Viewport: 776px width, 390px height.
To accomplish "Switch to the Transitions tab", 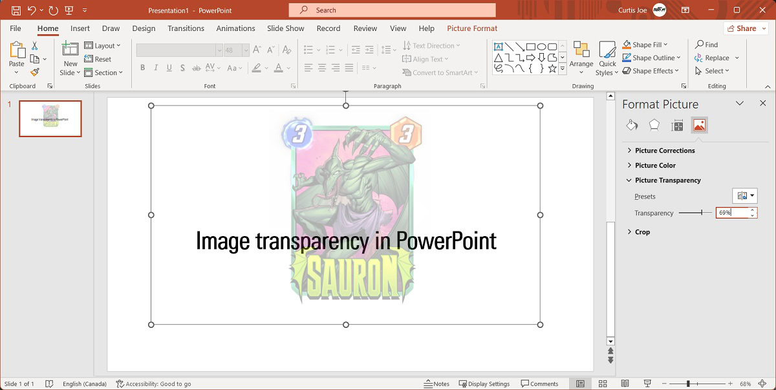I will click(186, 28).
